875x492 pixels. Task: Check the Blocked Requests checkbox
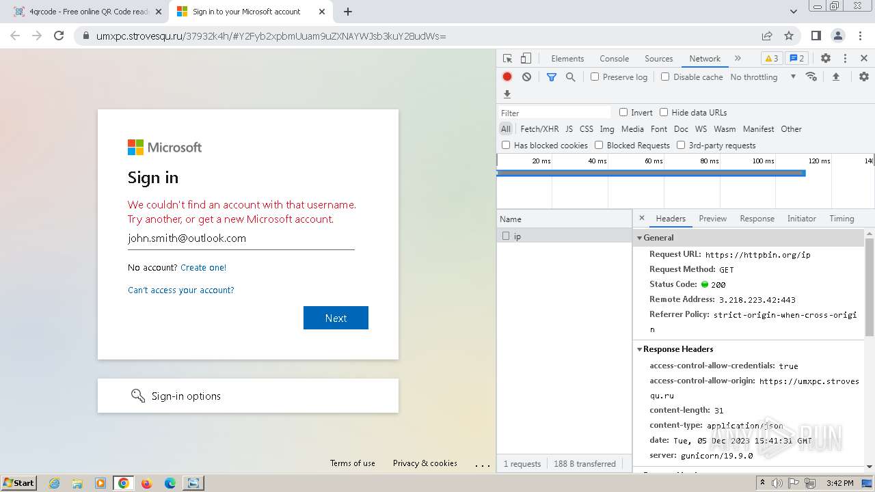[599, 145]
